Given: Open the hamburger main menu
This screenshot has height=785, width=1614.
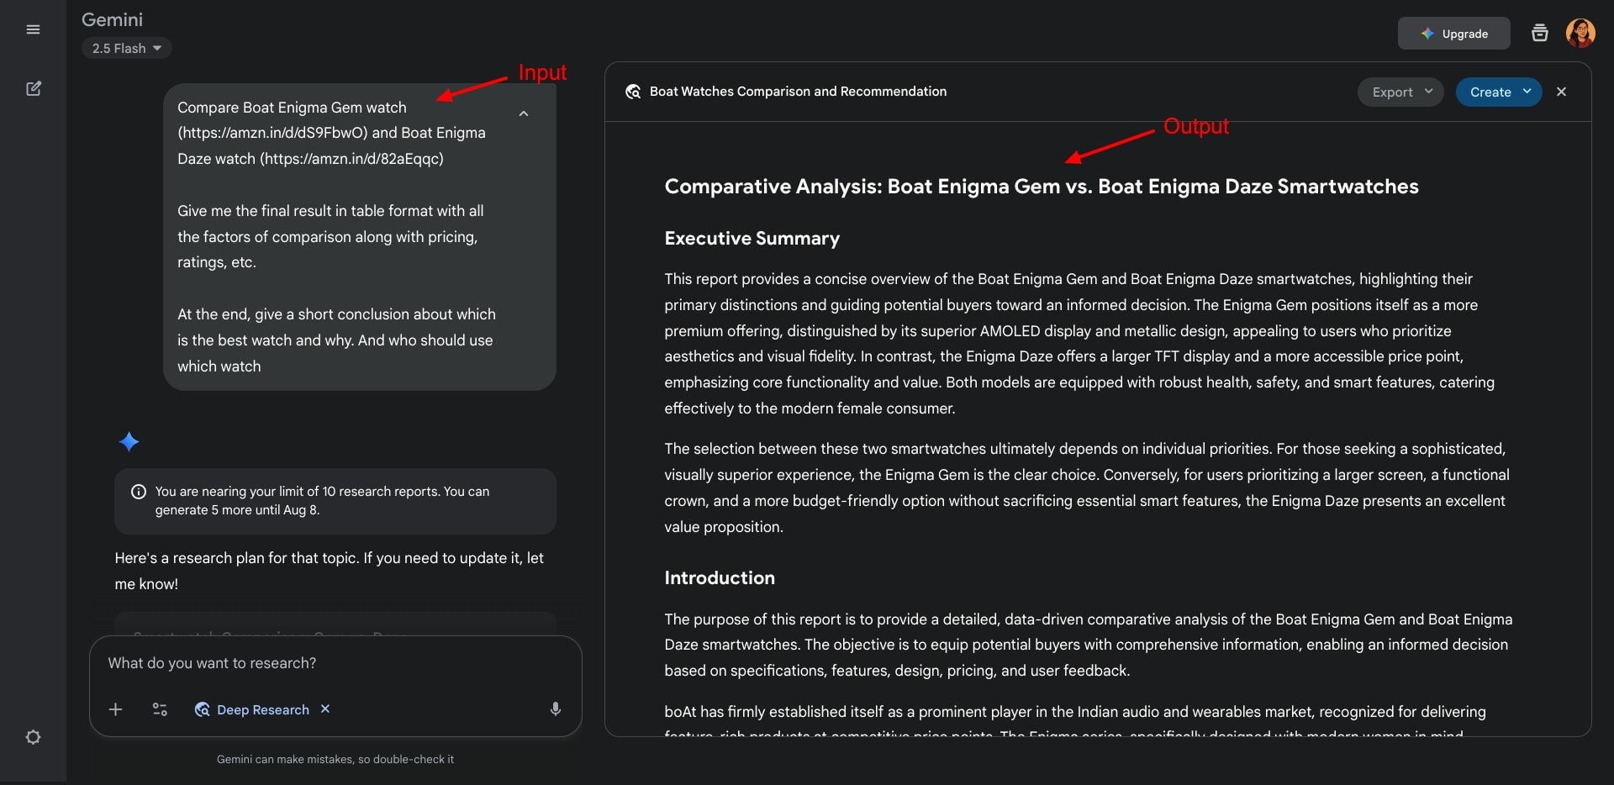Looking at the screenshot, I should point(33,30).
